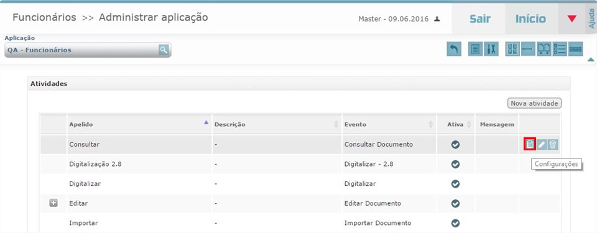Click the Master - 09.06.2016 text
The image size is (597, 233).
coord(393,19)
